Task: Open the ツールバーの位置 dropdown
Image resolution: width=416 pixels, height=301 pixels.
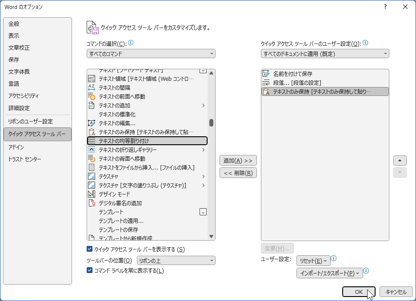Action: [176, 261]
